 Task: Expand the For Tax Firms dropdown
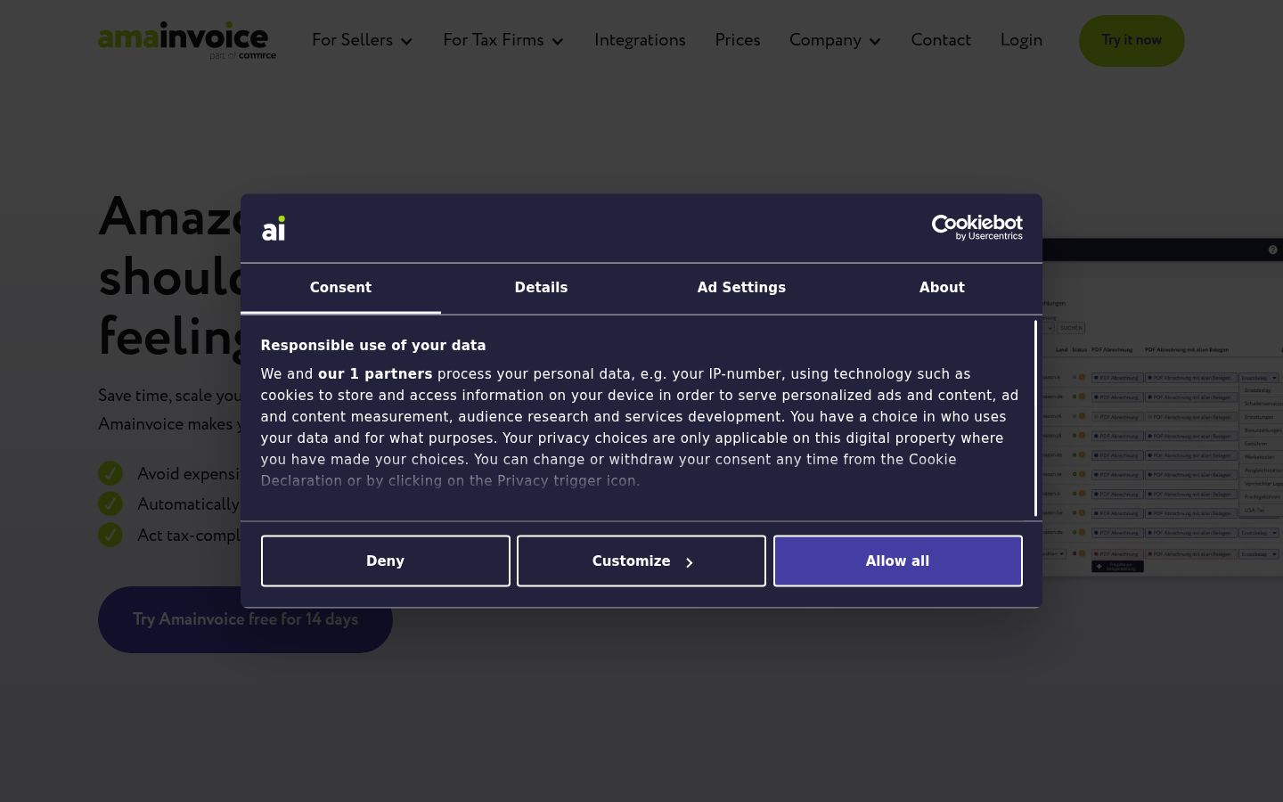tap(503, 40)
